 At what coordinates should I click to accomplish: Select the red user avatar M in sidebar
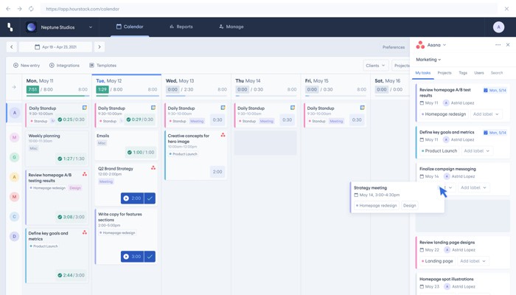[15, 197]
